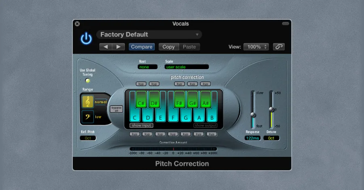Close the Vocals plug-in window
This screenshot has width=364, height=190.
pyautogui.click(x=77, y=24)
